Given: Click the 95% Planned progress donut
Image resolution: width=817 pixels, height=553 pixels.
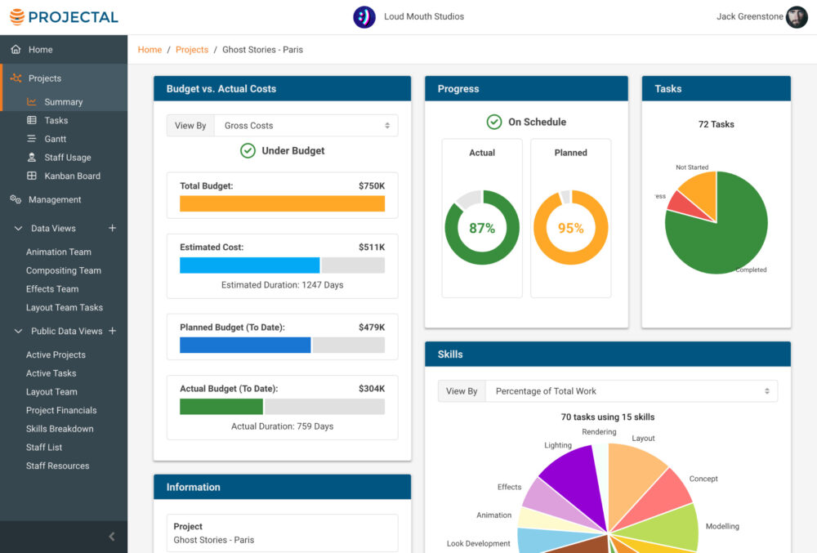Looking at the screenshot, I should pyautogui.click(x=570, y=228).
